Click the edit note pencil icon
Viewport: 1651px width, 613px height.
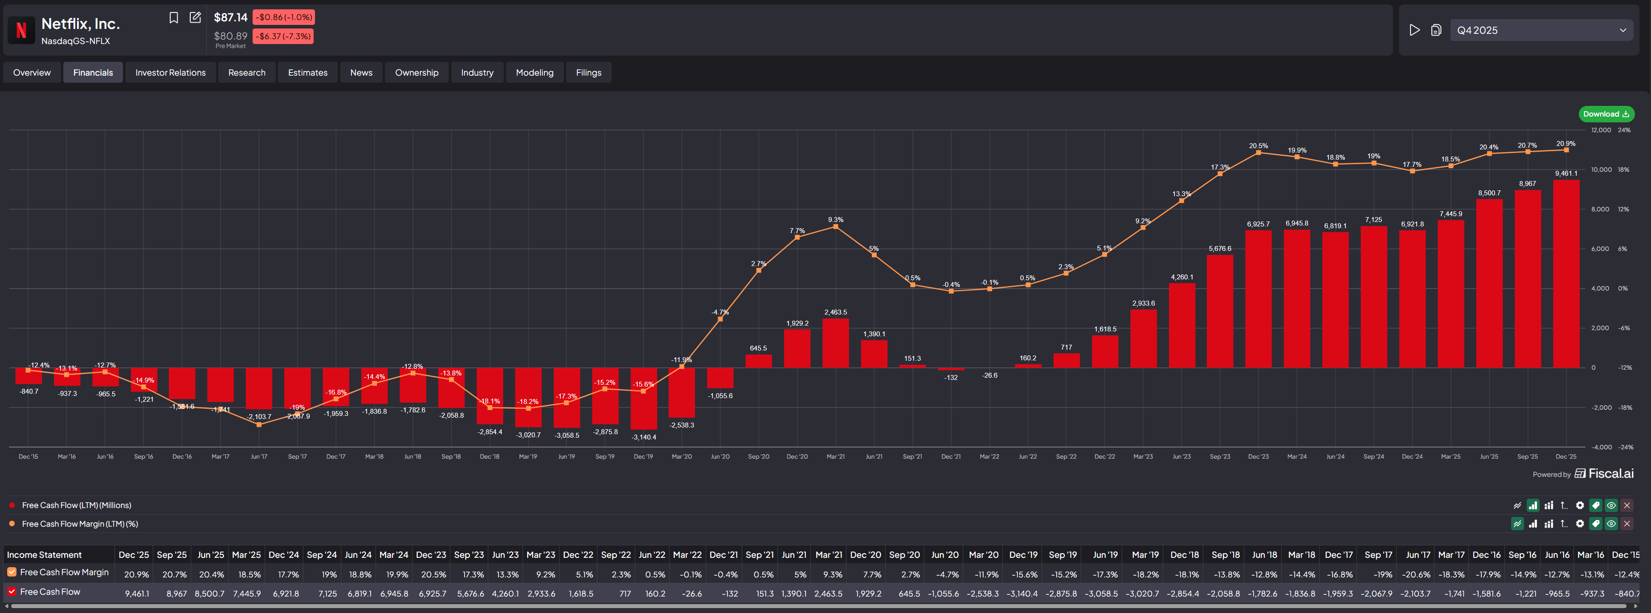[196, 18]
